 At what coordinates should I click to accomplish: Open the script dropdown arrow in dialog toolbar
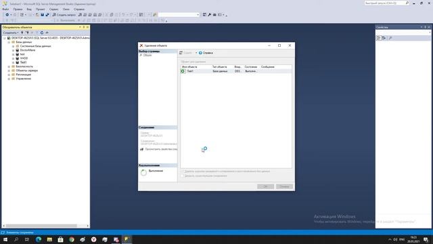tap(196, 53)
